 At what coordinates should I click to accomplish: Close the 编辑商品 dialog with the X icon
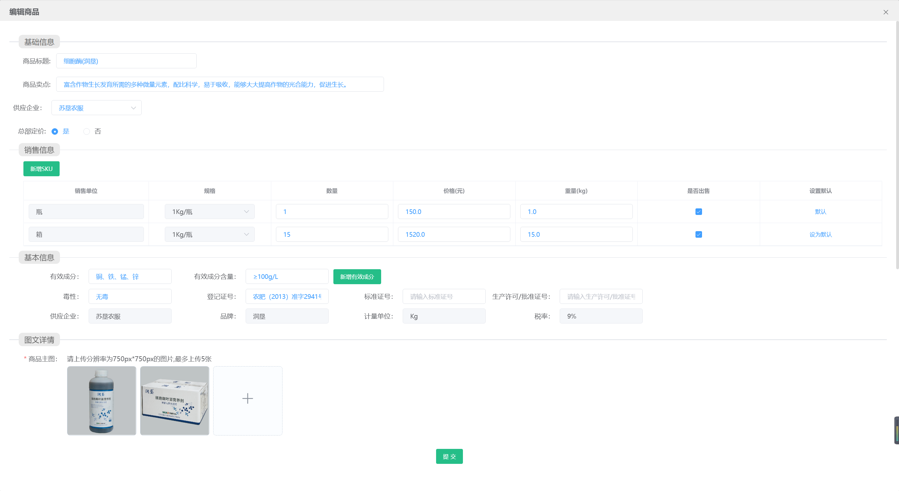pyautogui.click(x=885, y=12)
